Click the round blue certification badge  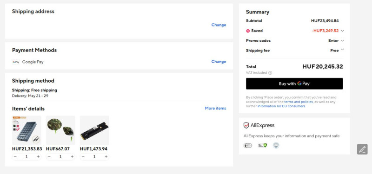pos(276,145)
